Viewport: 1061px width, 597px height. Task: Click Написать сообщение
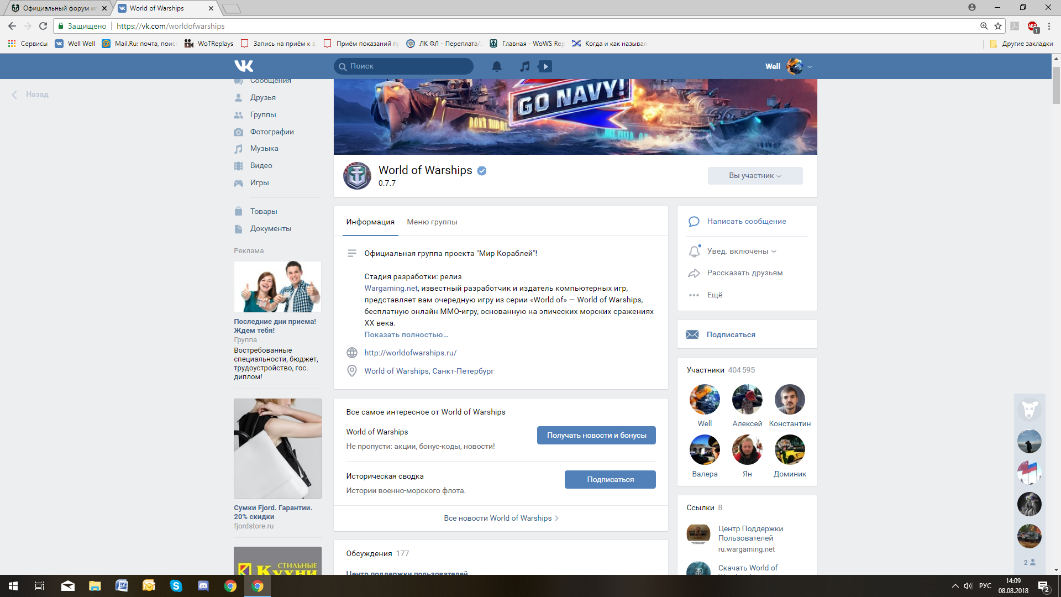(747, 222)
